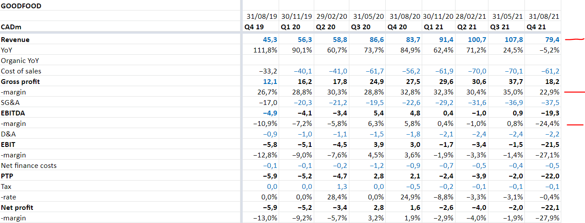Select Q2 20 tax value 1,3
Screen dimensions: 585x223
point(341,187)
